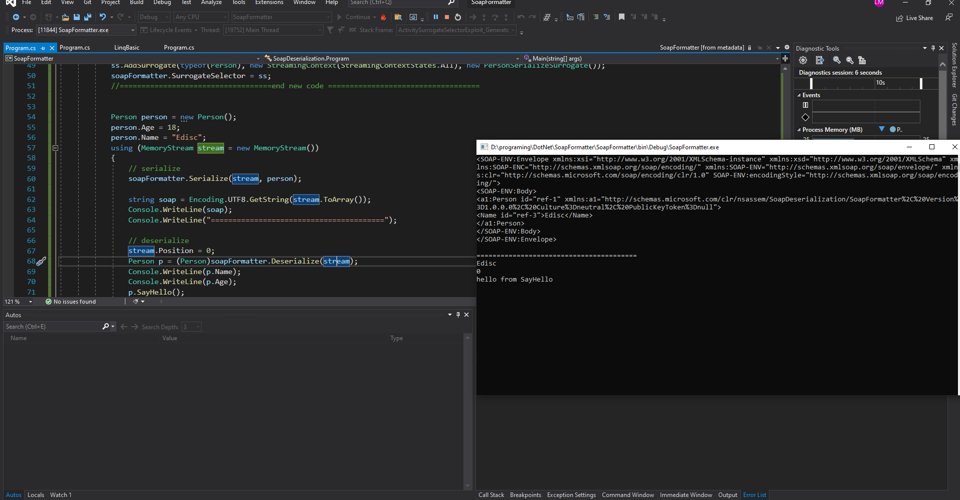Click the Diagnostic Tools timeline ruler
This screenshot has width=960, height=500.
[866, 83]
